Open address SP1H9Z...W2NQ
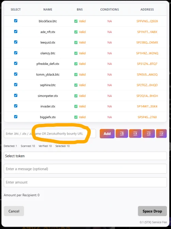 coord(147,53)
